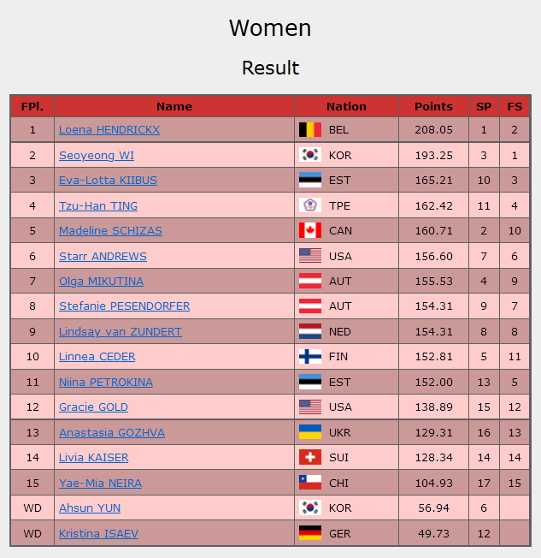Click the Belgium flag icon
Screen dimensions: 541x558
click(309, 130)
